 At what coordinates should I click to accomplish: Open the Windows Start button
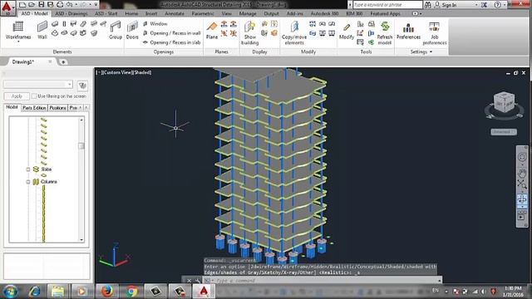10,292
